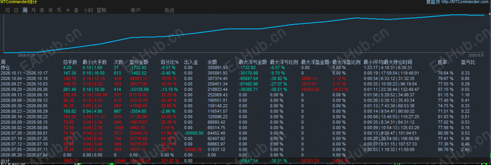Click the total profit 304159.01
Screen dimensions: 491x165
pyautogui.click(x=139, y=161)
